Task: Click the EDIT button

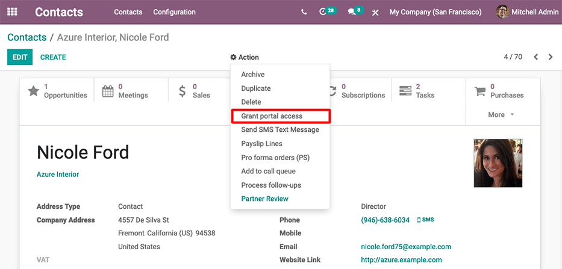Action: coord(20,57)
